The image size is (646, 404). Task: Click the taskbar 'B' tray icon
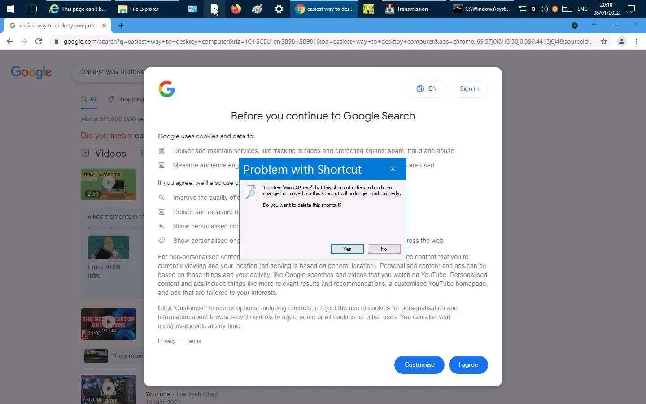point(533,9)
